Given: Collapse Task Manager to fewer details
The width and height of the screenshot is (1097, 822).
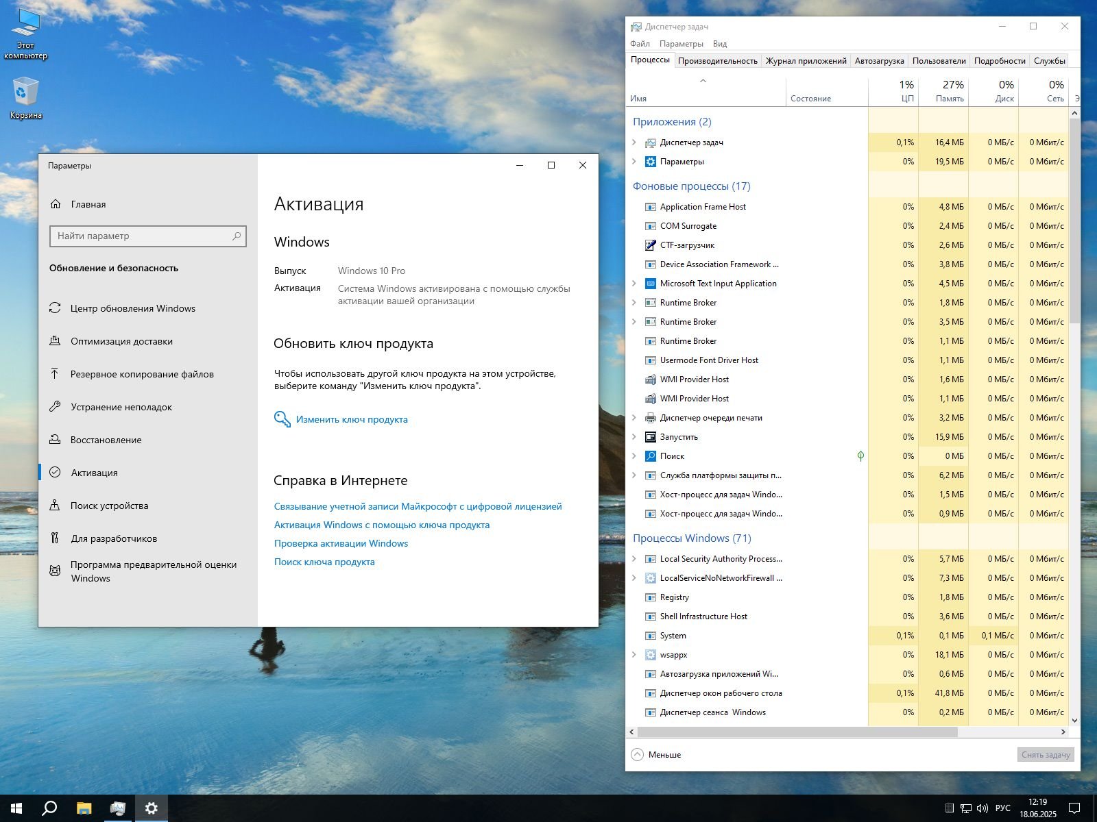Looking at the screenshot, I should (656, 754).
